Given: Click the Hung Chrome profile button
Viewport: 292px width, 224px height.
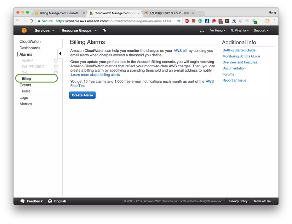Looking at the screenshot, I should coord(272,12).
